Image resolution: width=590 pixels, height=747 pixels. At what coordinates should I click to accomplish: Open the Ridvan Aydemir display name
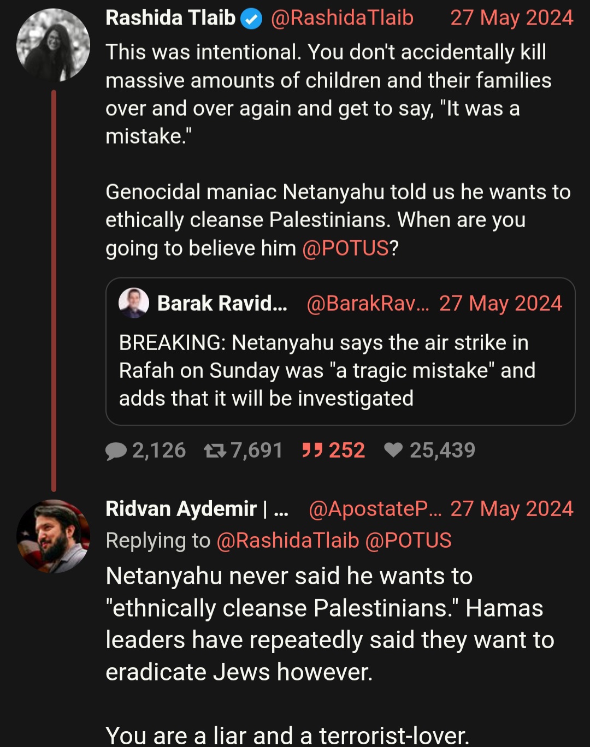pos(197,509)
